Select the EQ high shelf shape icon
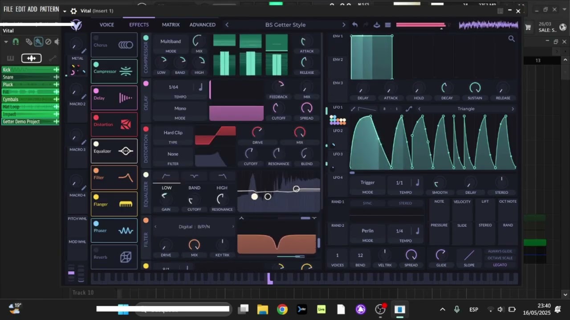Viewport: 570px width, 320px height. pos(222,176)
